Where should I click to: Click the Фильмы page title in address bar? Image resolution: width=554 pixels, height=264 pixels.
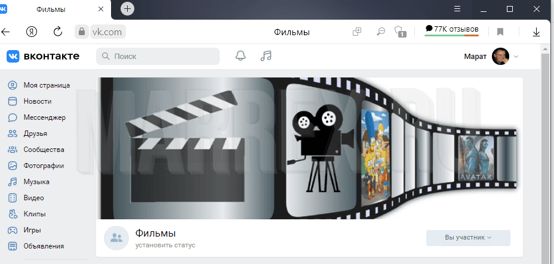(x=292, y=32)
